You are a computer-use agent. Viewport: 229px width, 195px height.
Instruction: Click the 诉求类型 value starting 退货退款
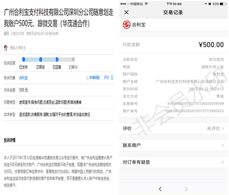click(x=55, y=114)
